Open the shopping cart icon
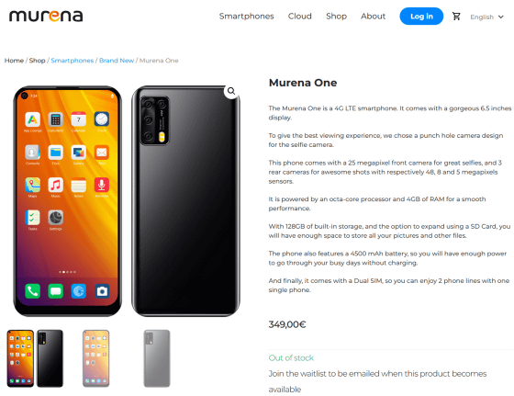Image resolution: width=514 pixels, height=396 pixels. tap(456, 16)
